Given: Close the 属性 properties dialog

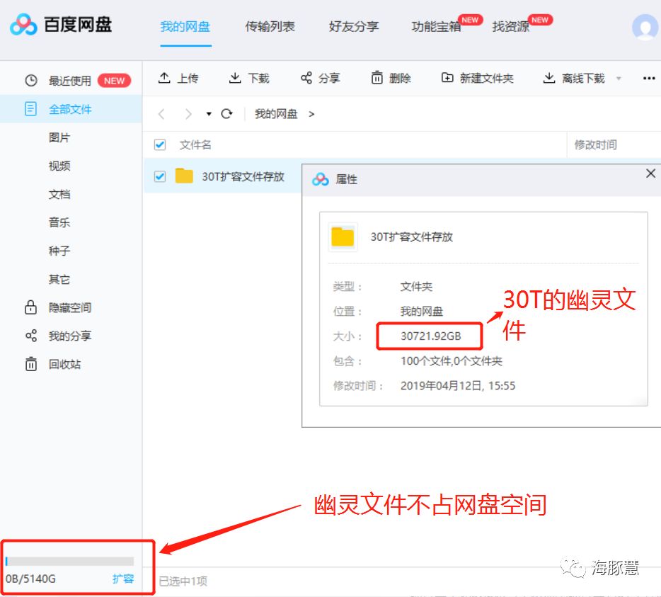Looking at the screenshot, I should coord(650,174).
